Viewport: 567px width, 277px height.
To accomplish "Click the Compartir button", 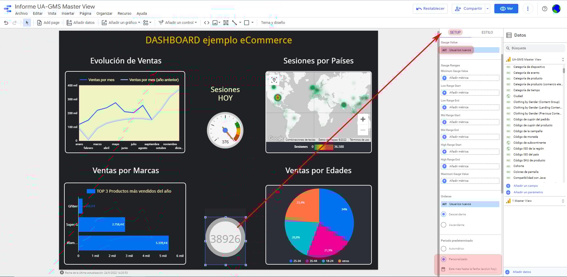I will click(469, 9).
